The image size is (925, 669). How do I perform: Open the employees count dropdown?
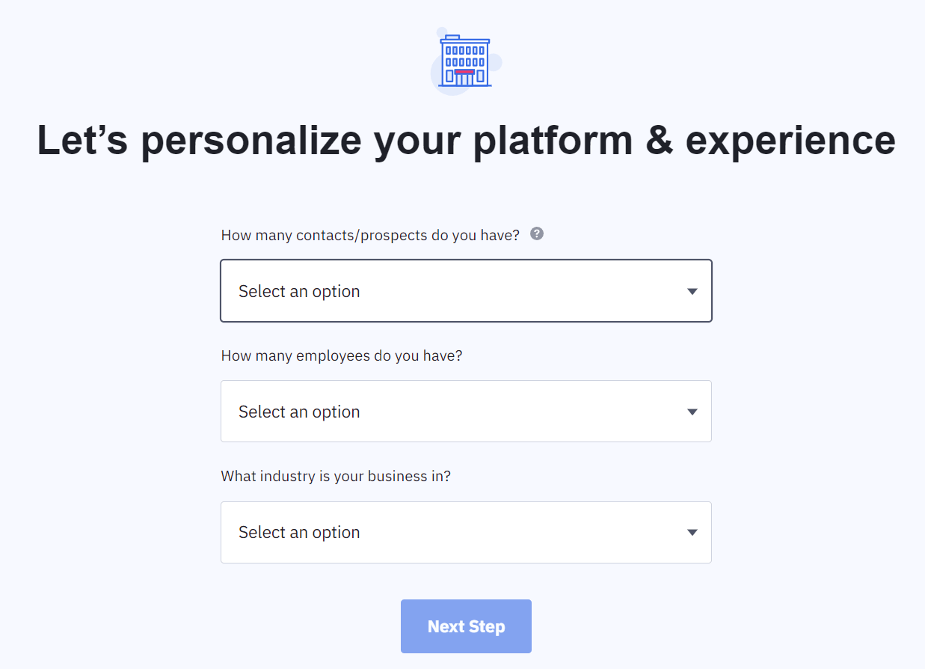tap(466, 411)
